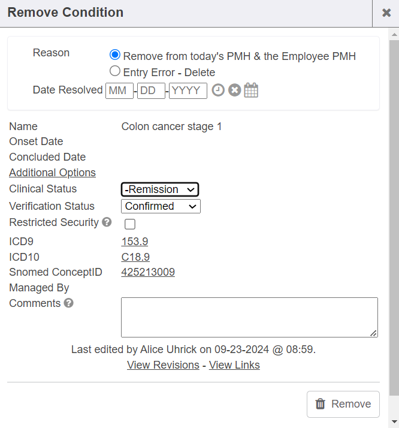The image size is (399, 428).
Task: Clear the Date Resolved using the X icon
Action: point(234,91)
